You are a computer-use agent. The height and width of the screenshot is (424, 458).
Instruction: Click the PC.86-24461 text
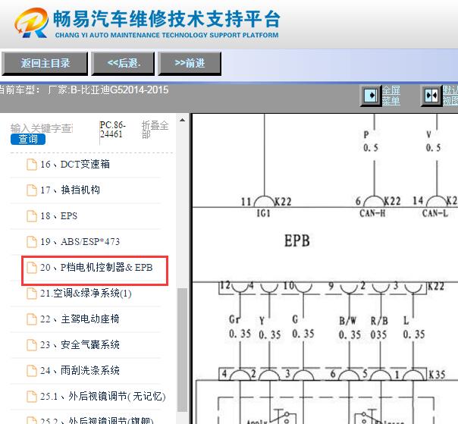coord(113,130)
